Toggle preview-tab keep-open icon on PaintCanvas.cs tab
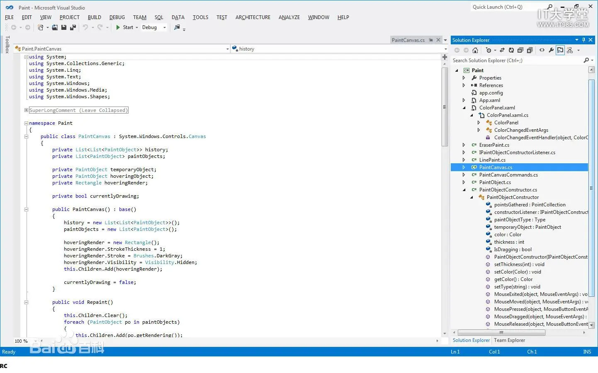The height and width of the screenshot is (373, 598). click(x=431, y=40)
